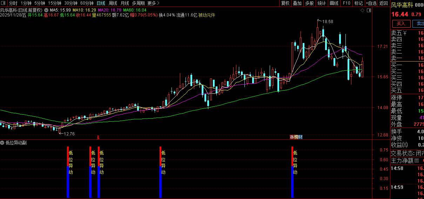Click the 14:59 trade tick row
Viewport: 424px width, 199px height.
coord(407,187)
